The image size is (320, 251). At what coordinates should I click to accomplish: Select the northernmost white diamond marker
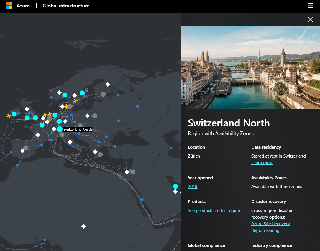108,84
